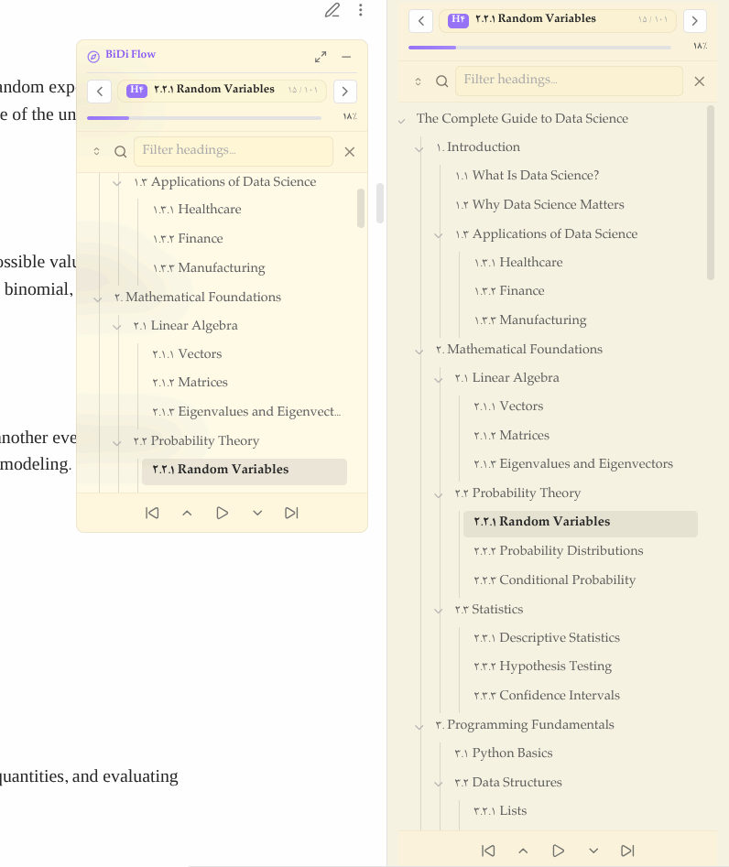Select Eigenvalues and Eigenvectors in sidebar
Image resolution: width=729 pixels, height=867 pixels.
(x=573, y=463)
